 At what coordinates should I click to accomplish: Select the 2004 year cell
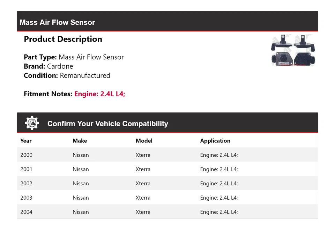[x=26, y=212]
